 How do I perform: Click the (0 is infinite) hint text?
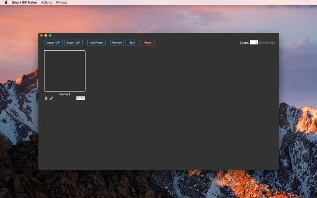[267, 43]
